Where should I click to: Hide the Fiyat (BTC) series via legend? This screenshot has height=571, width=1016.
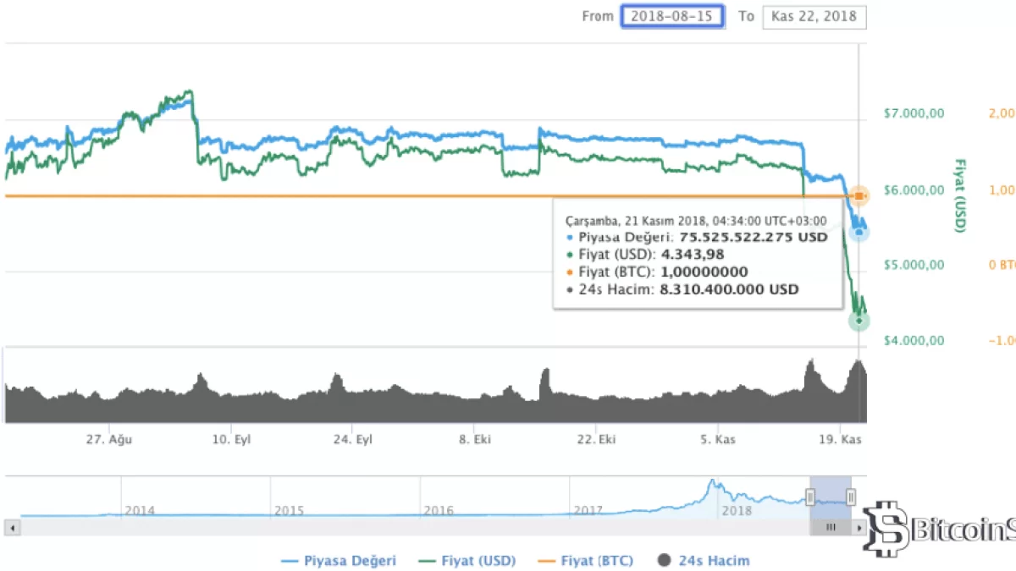pyautogui.click(x=588, y=560)
